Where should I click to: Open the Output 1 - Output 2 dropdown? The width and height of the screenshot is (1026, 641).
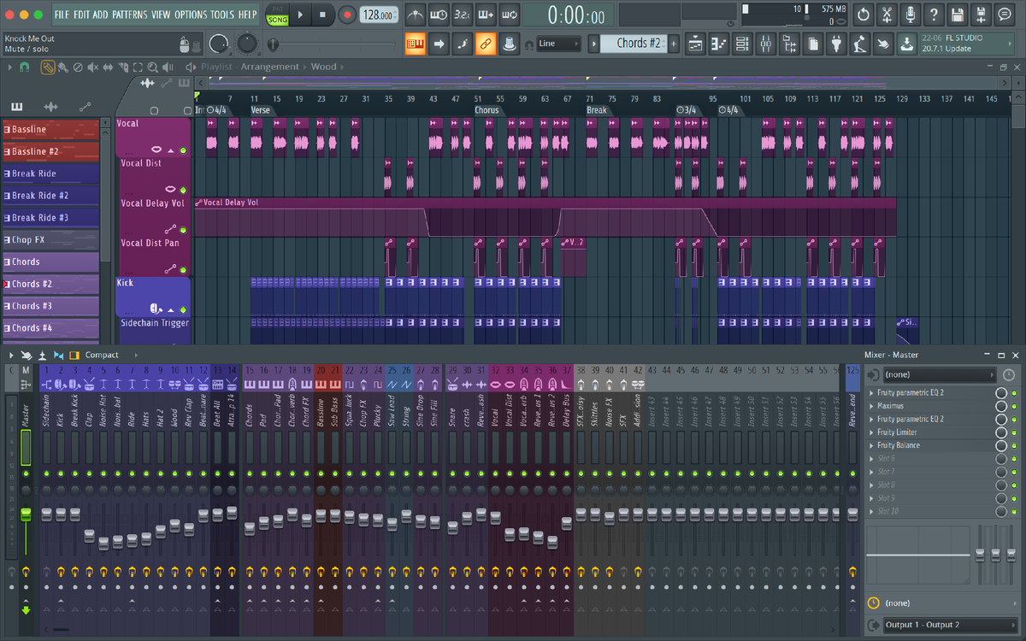tap(949, 625)
